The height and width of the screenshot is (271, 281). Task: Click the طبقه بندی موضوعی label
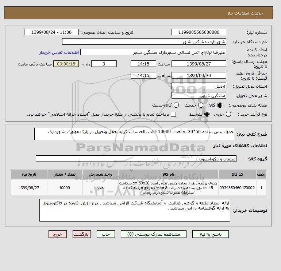click(x=248, y=105)
